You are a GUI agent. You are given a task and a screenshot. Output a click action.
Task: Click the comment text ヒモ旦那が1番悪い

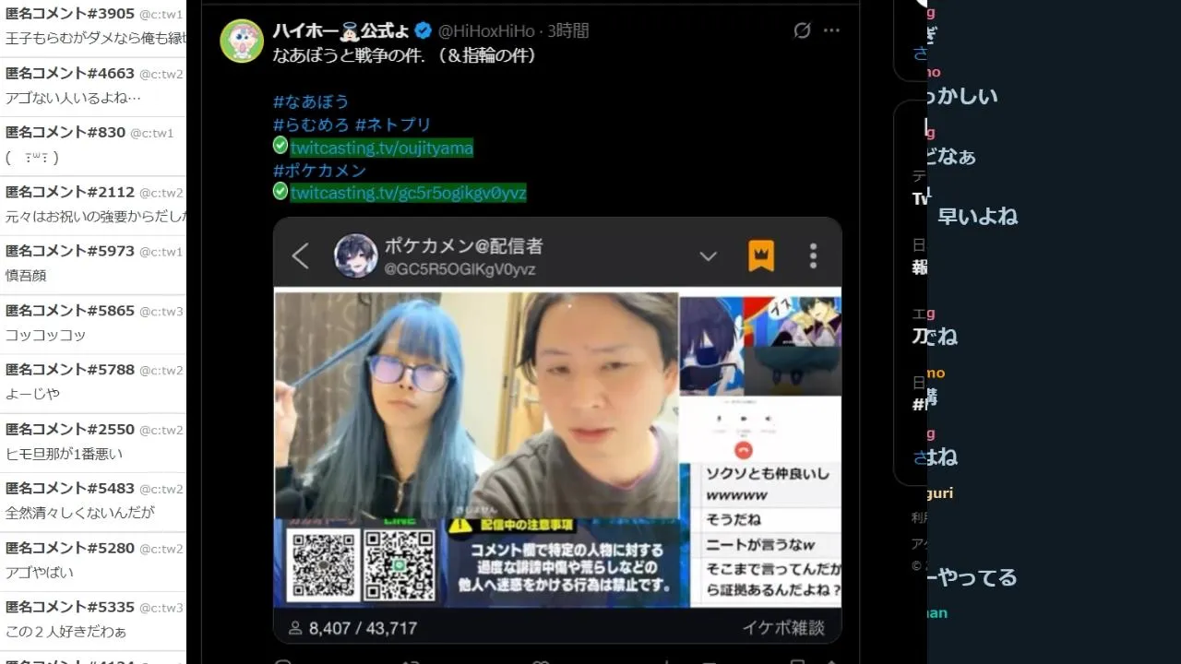65,454
